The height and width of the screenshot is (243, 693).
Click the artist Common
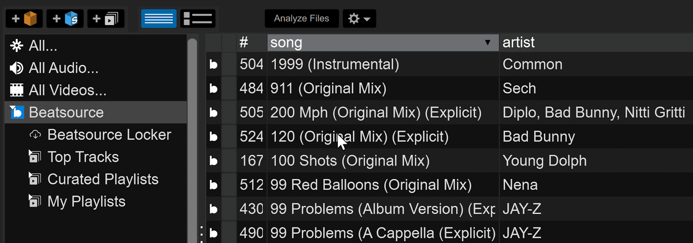(x=532, y=64)
